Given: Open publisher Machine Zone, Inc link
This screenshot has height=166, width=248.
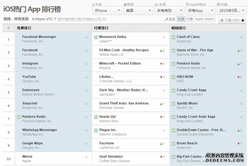Looking at the screenshot, I should pyautogui.click(x=190, y=55).
